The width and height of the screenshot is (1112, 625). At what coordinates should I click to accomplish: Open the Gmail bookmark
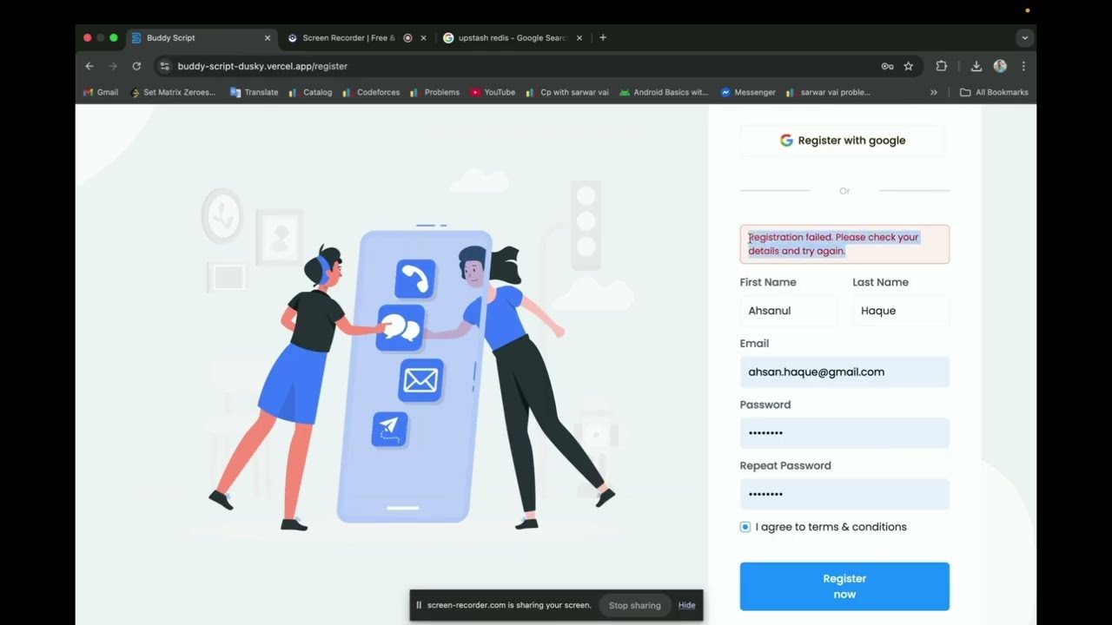(x=101, y=92)
